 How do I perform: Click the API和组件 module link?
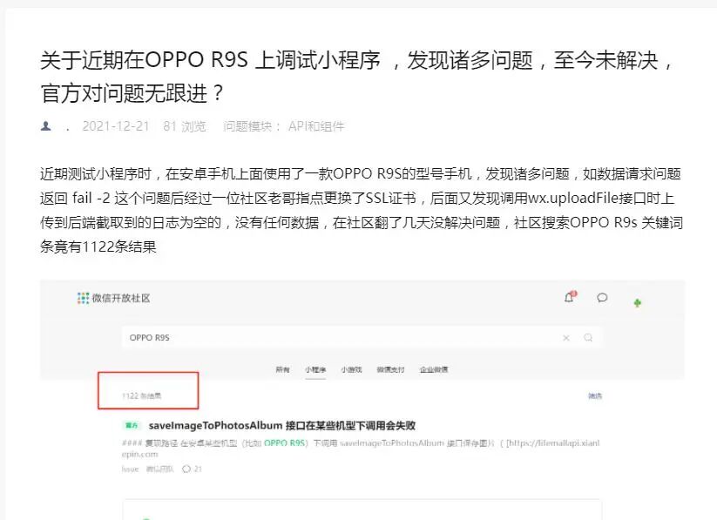point(316,126)
